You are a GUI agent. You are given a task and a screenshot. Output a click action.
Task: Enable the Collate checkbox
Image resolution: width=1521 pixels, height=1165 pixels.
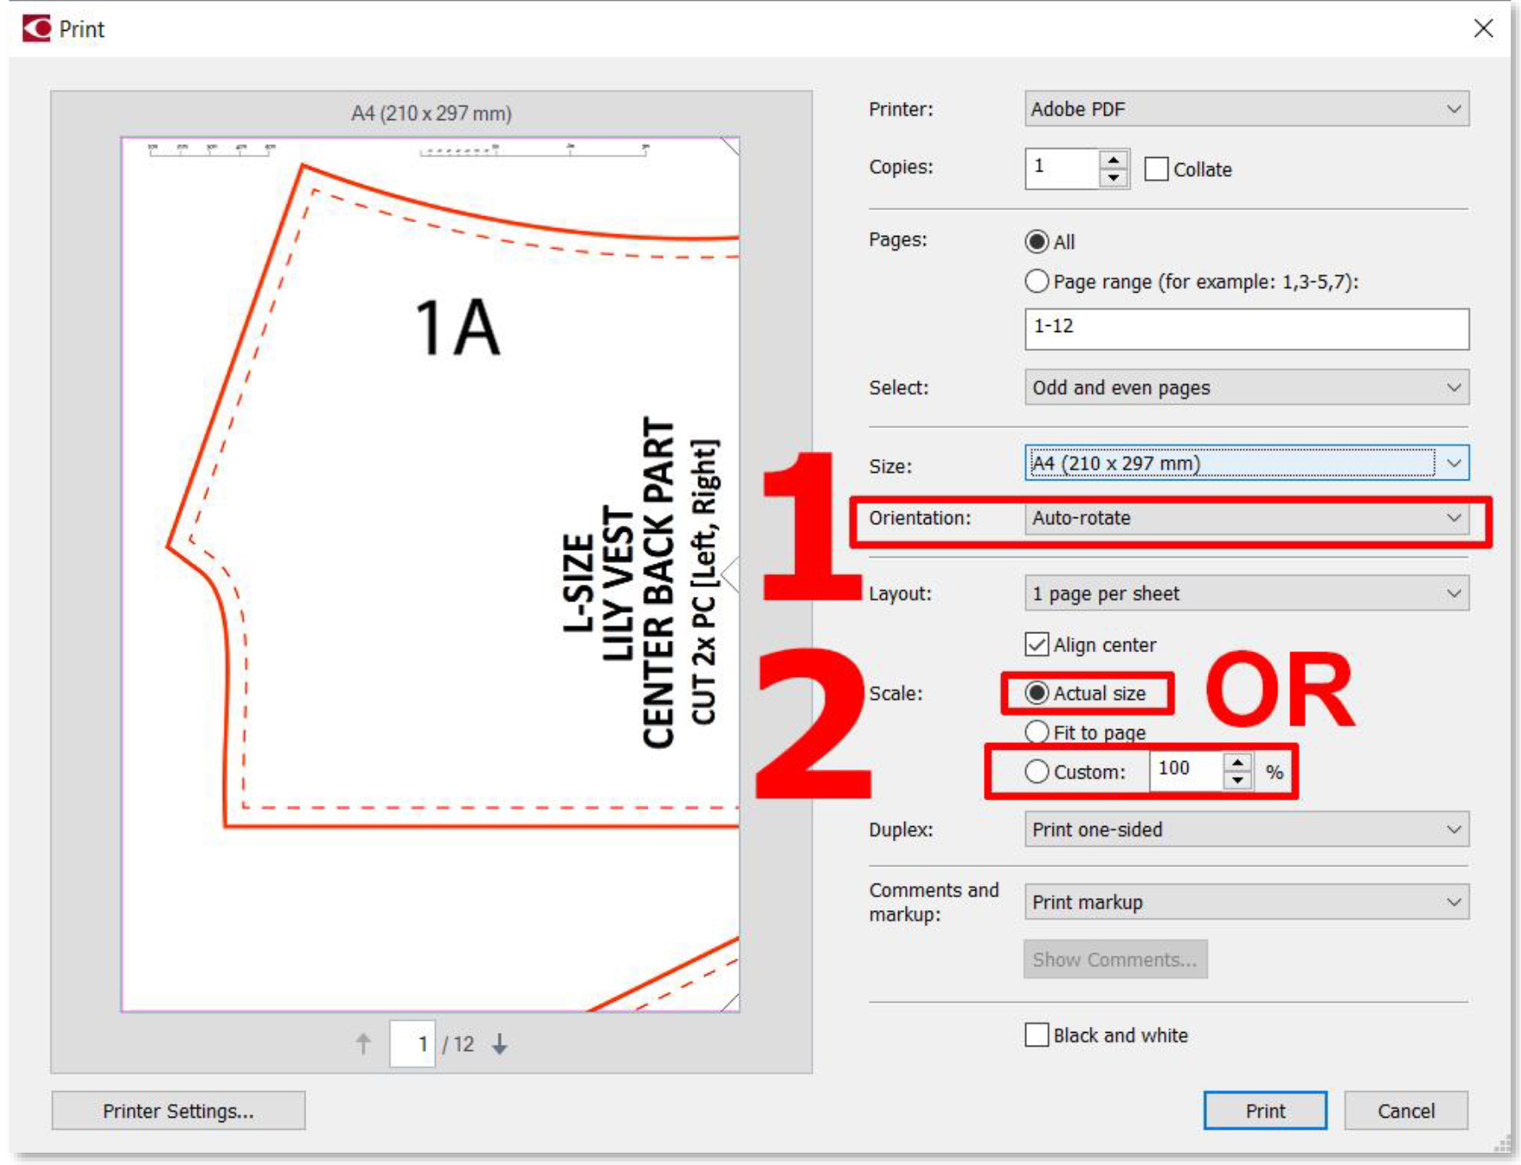pos(1156,169)
